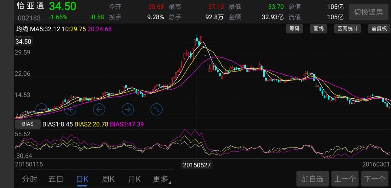Image resolution: width=391 pixels, height=188 pixels.
Task: Click the BIAS3:47.39 value
Action: (x=127, y=124)
